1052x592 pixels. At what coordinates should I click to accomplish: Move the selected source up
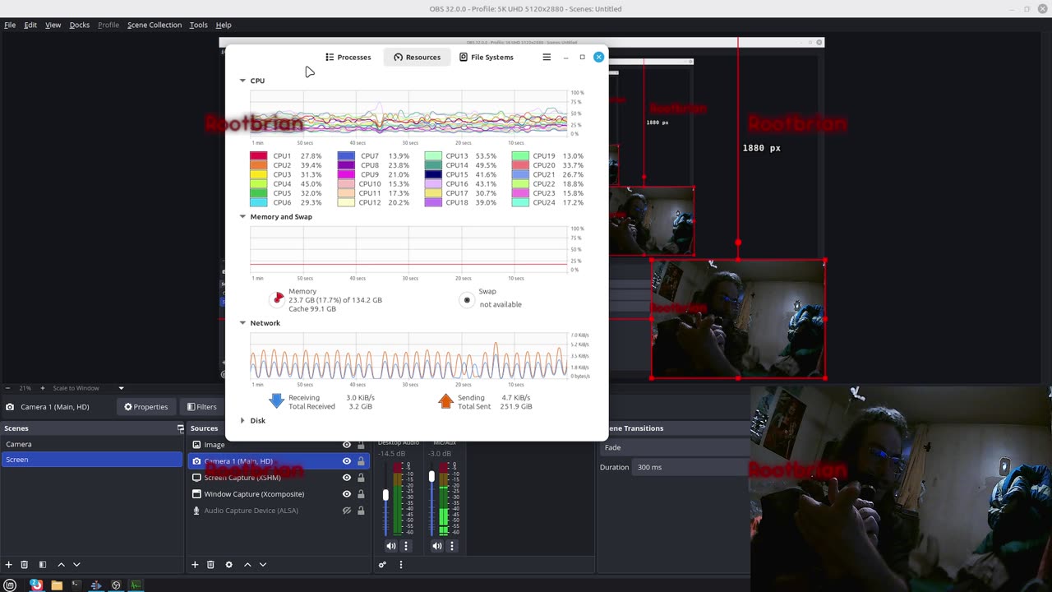[x=247, y=565]
